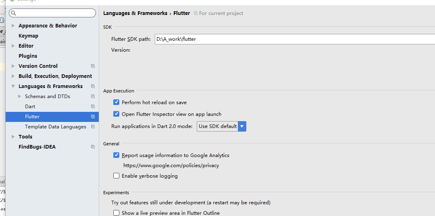Click the search magnifier icon in settings search

[14, 13]
